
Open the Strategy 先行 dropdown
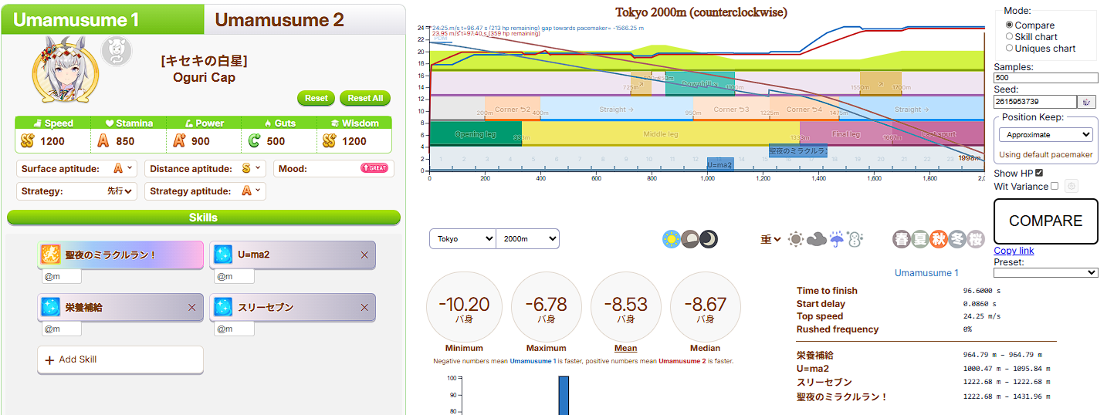tap(120, 191)
